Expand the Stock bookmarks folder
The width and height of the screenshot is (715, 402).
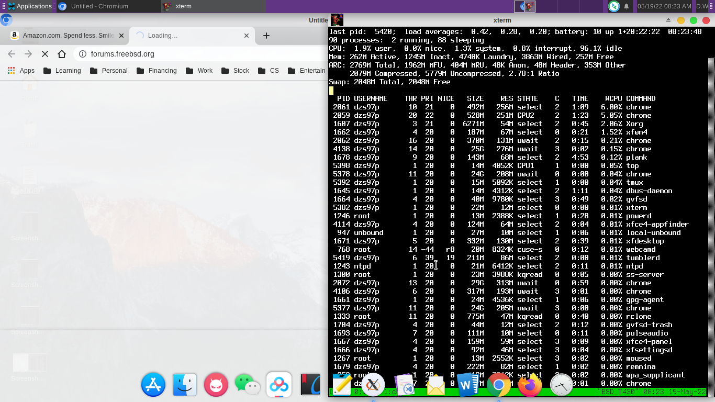coord(235,71)
